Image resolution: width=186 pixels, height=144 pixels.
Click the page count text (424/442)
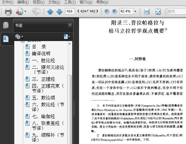[88, 11]
